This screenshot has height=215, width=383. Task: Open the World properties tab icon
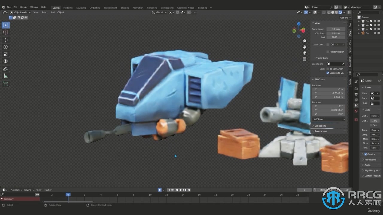click(x=356, y=111)
